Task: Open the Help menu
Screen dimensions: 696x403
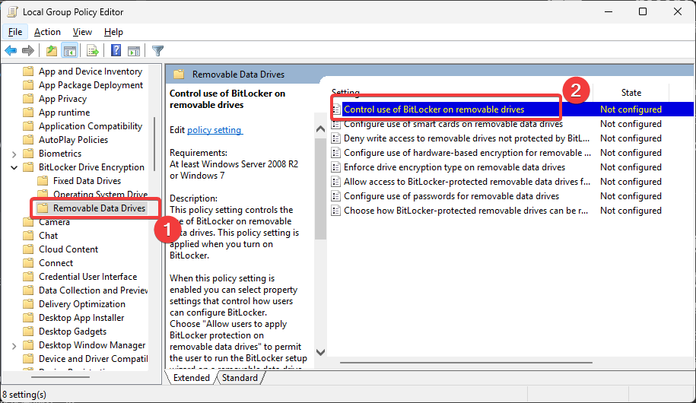Action: tap(113, 32)
